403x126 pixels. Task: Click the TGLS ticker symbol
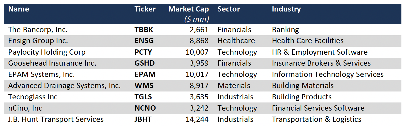(143, 97)
